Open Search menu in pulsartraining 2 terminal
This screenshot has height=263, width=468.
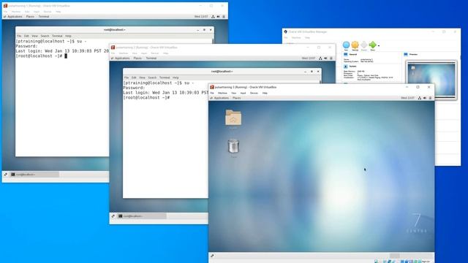point(152,77)
